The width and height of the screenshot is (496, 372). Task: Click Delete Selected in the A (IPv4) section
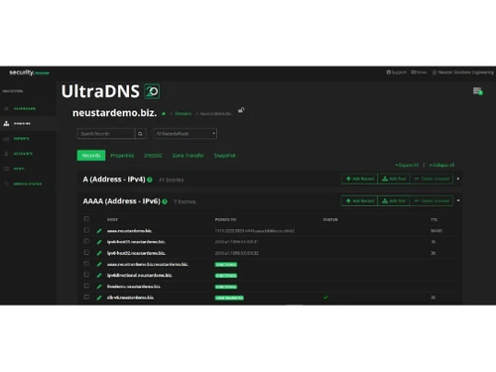(432, 179)
